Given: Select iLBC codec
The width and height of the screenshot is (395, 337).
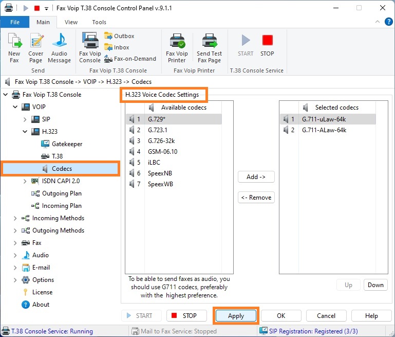Looking at the screenshot, I should (x=174, y=163).
